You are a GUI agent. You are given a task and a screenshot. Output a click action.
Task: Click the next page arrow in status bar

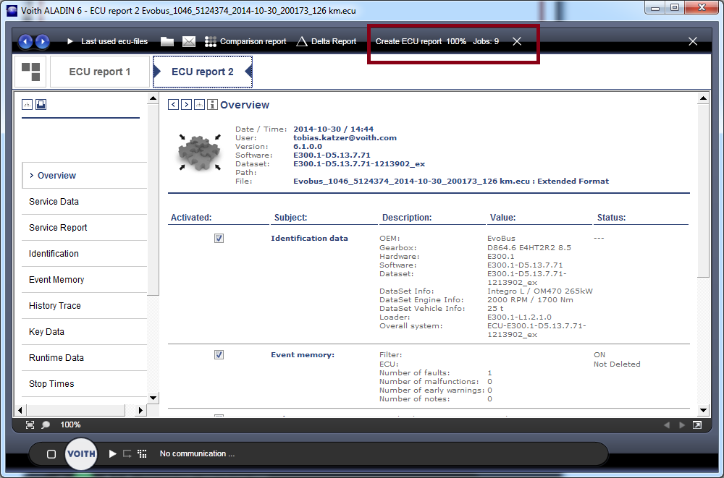coord(682,425)
